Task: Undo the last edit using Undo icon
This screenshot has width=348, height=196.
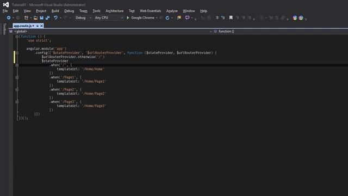Action: tap(55, 18)
